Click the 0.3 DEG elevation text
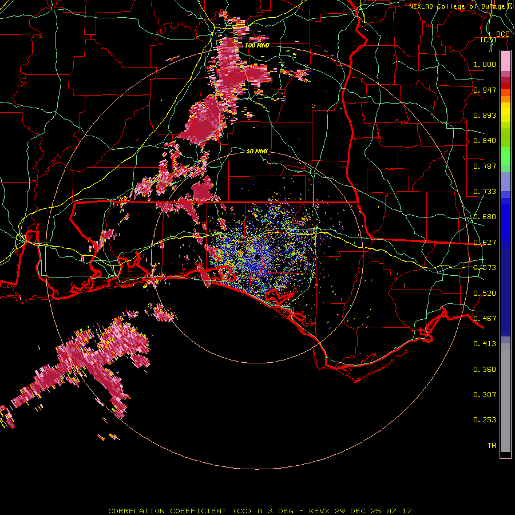This screenshot has height=515, width=515. pos(275,511)
